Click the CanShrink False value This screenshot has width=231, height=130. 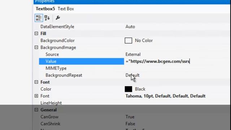130,123
